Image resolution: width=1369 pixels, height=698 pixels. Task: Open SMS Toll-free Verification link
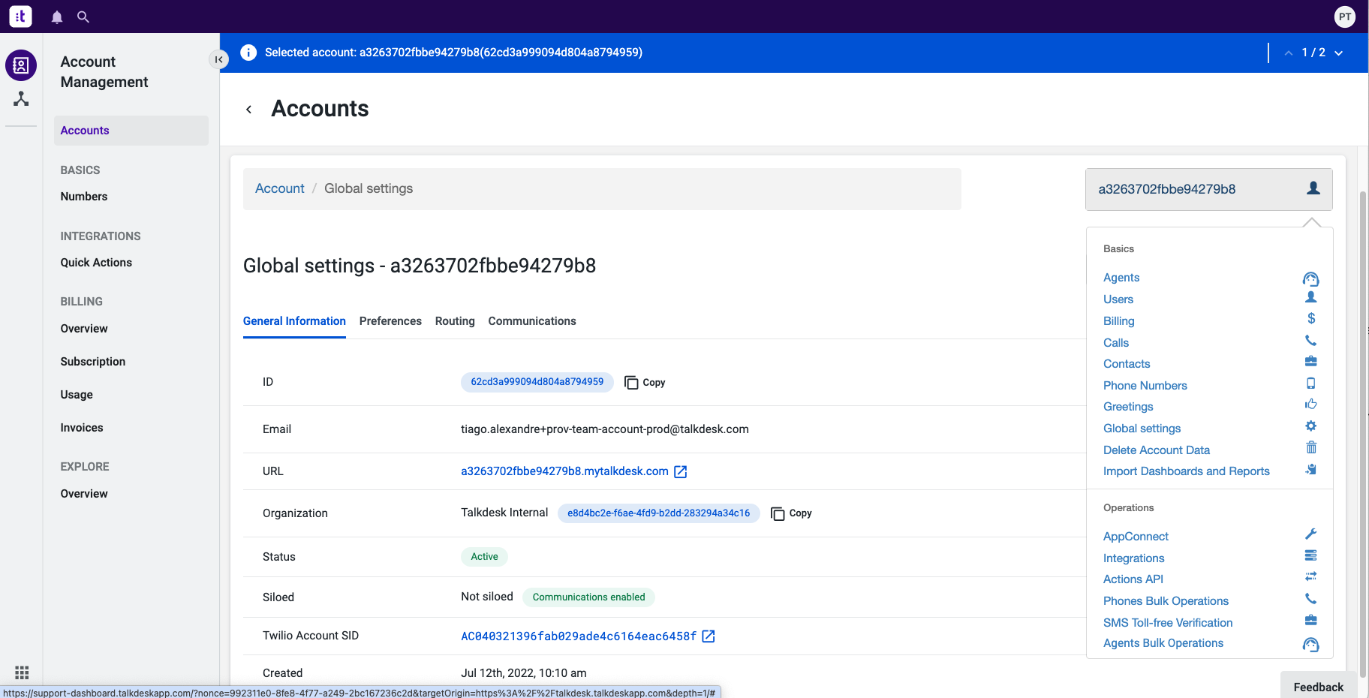pos(1168,623)
